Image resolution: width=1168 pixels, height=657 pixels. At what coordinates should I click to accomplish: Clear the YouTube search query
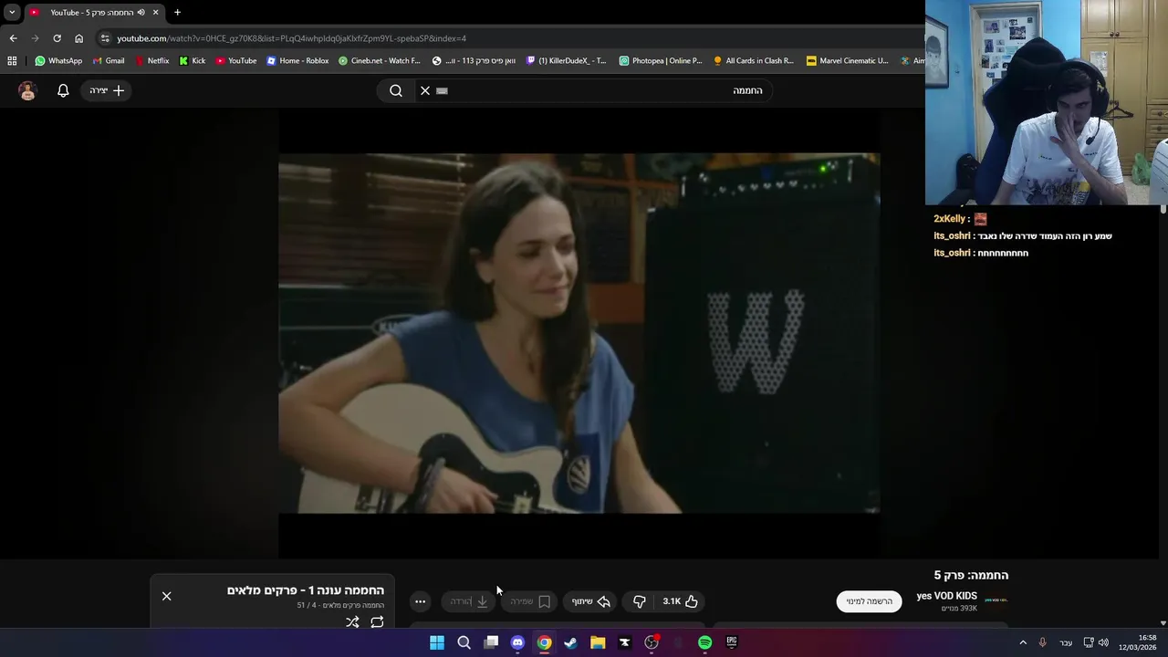pyautogui.click(x=425, y=90)
